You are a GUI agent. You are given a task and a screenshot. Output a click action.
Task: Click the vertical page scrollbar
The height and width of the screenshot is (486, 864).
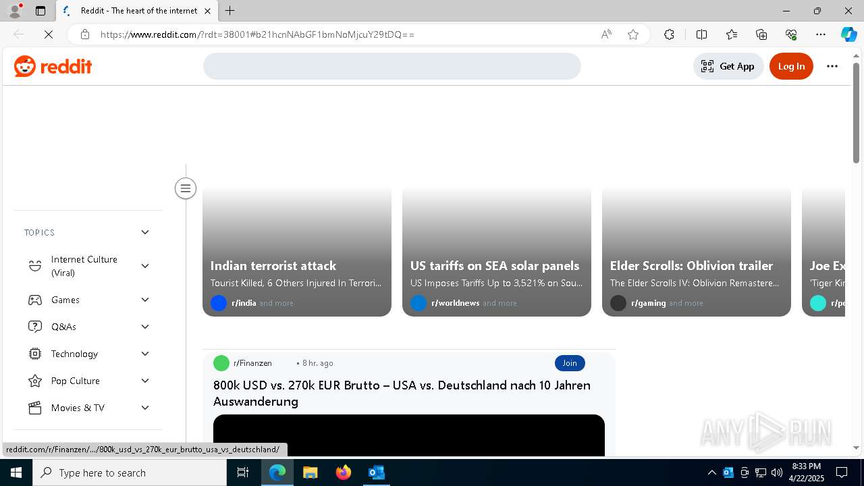coord(856,113)
